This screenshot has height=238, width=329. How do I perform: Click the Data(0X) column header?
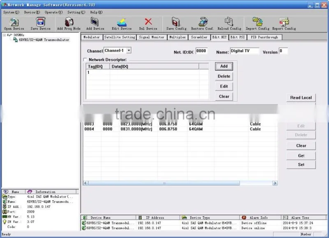click(x=154, y=66)
